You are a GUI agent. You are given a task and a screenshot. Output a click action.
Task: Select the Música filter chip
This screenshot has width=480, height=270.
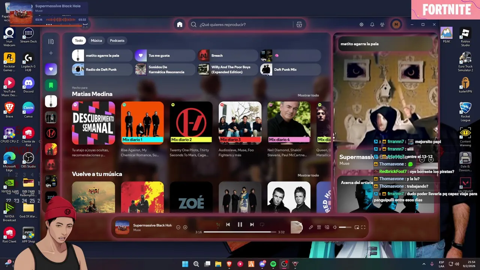coord(96,40)
